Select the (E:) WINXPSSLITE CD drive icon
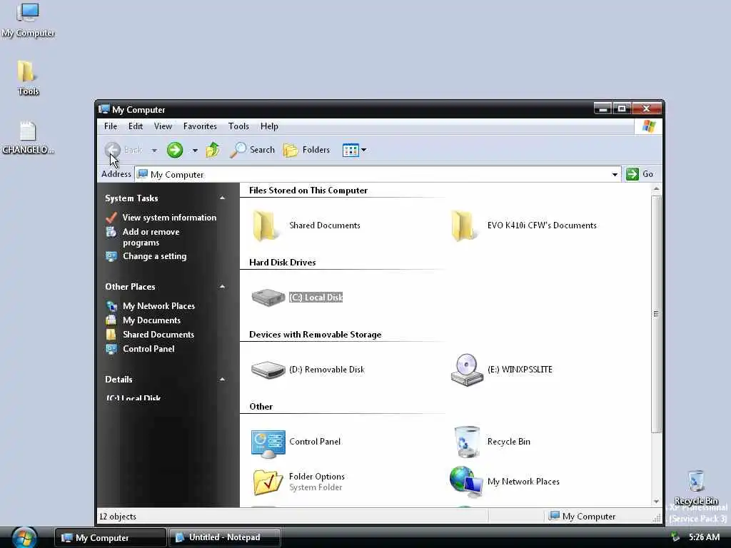Viewport: 731px width, 548px height. (467, 370)
